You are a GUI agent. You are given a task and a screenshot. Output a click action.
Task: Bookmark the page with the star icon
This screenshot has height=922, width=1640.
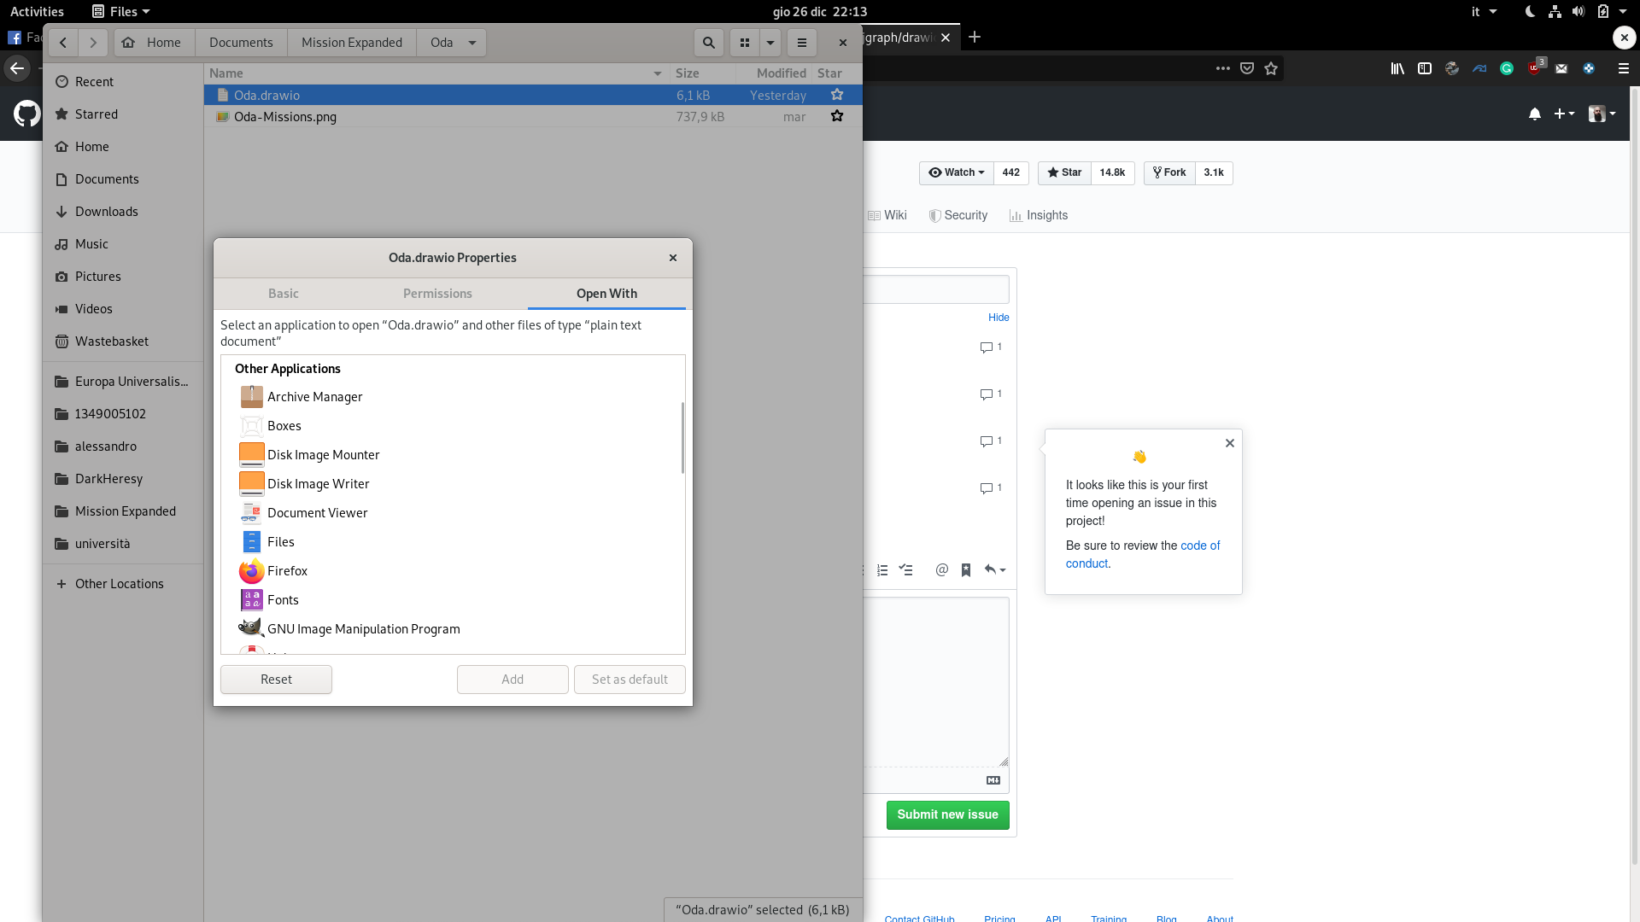pos(1271,68)
